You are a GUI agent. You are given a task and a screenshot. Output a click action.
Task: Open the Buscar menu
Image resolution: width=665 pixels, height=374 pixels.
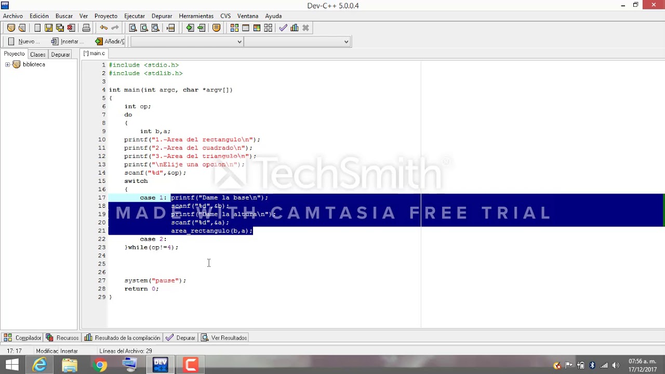[64, 16]
